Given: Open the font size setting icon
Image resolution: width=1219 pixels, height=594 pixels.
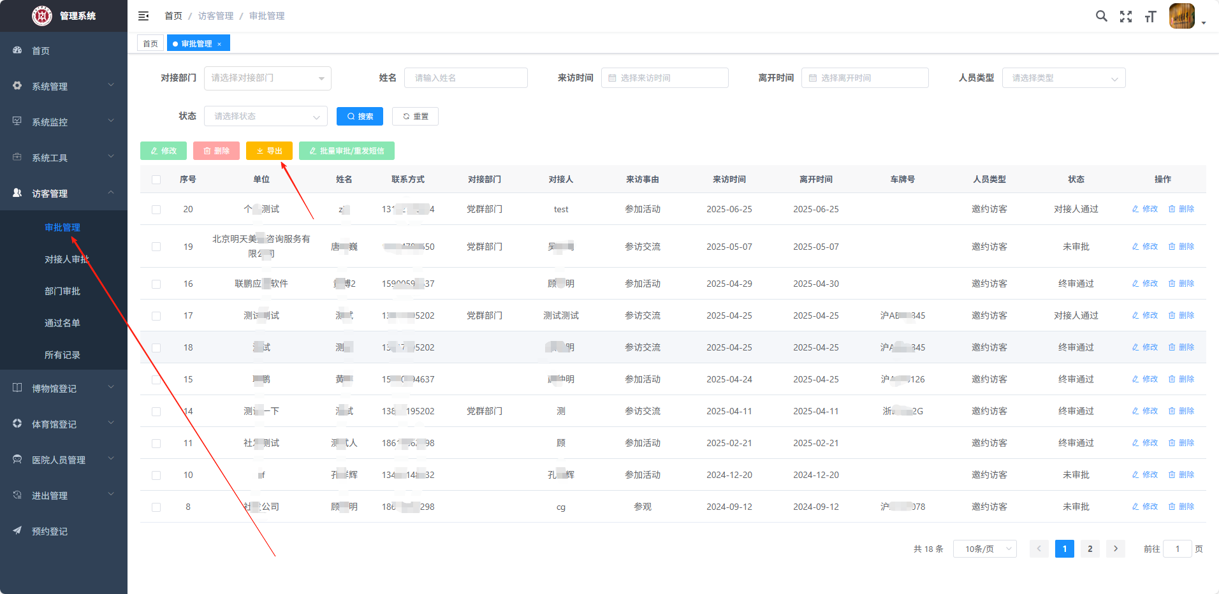Looking at the screenshot, I should 1150,17.
